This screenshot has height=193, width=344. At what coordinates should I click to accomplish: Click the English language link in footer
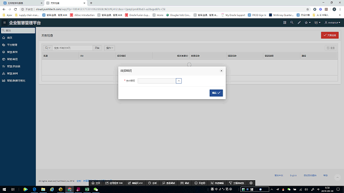click(293, 175)
